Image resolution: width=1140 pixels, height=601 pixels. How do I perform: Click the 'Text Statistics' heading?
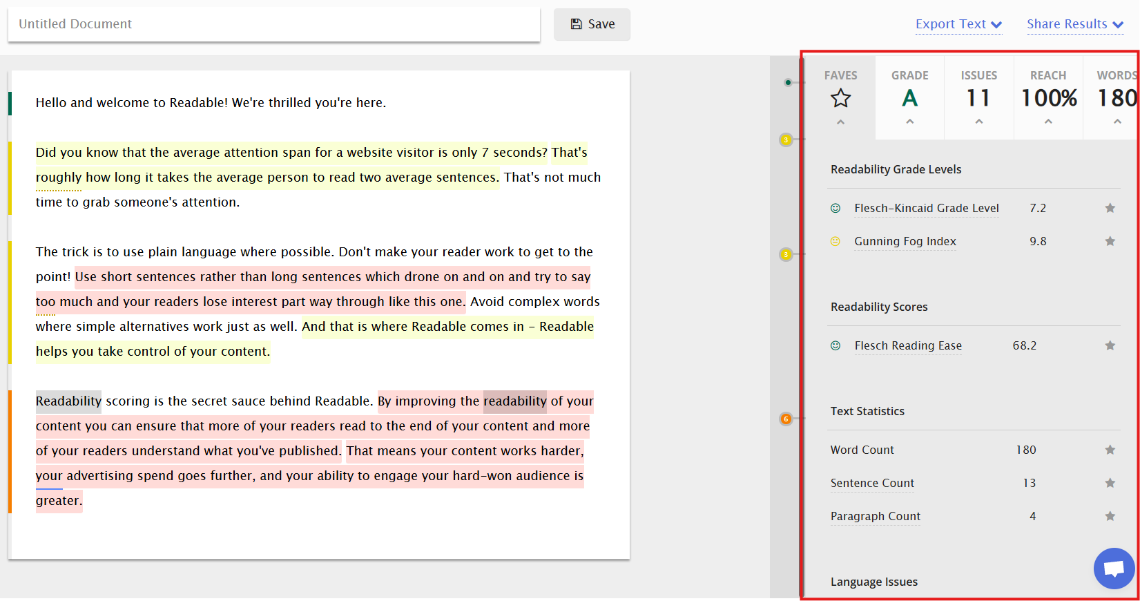pos(867,411)
